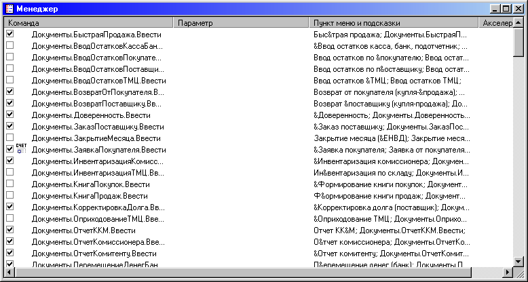
Task: Toggle checkbox for Документы.Доверенность.Ввести
Action: [x=10, y=115]
